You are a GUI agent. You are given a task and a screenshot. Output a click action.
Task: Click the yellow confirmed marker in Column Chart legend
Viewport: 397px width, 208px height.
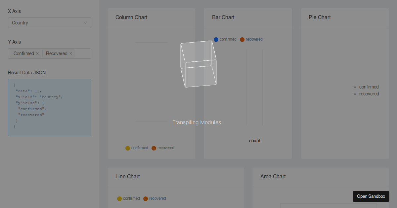(x=128, y=148)
